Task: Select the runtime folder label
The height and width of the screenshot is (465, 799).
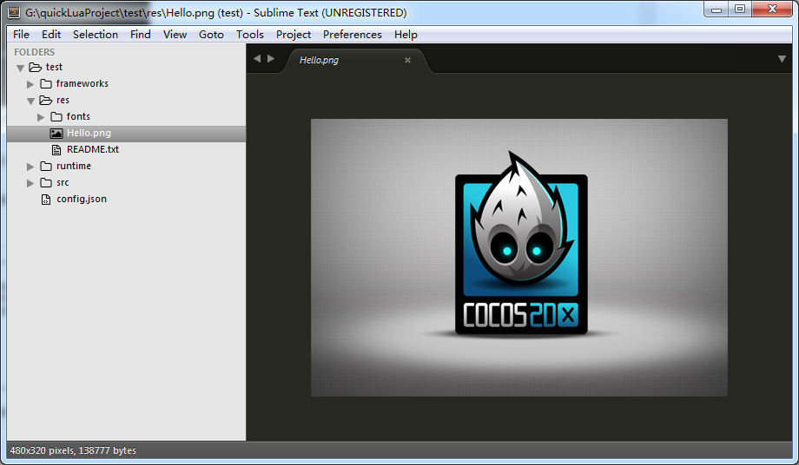Action: (73, 166)
